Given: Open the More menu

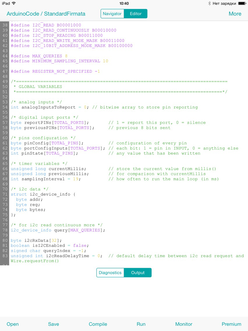Looking at the screenshot, I should point(235,13).
